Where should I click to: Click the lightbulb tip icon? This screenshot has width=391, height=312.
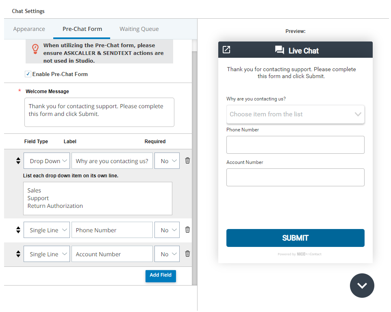pyautogui.click(x=35, y=49)
